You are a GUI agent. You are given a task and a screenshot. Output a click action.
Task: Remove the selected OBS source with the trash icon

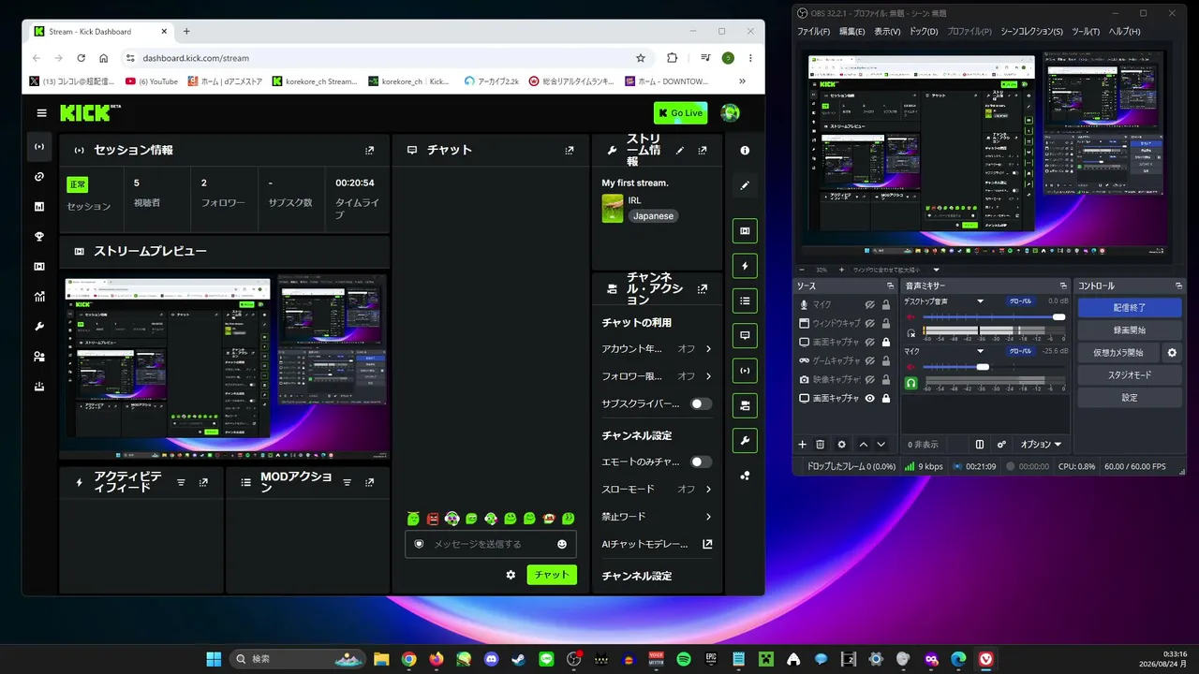click(x=821, y=445)
